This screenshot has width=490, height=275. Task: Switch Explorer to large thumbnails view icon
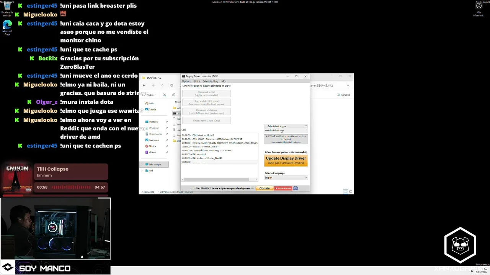pyautogui.click(x=350, y=191)
